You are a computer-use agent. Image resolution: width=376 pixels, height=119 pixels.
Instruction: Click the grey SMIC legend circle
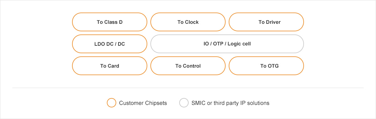click(x=184, y=103)
